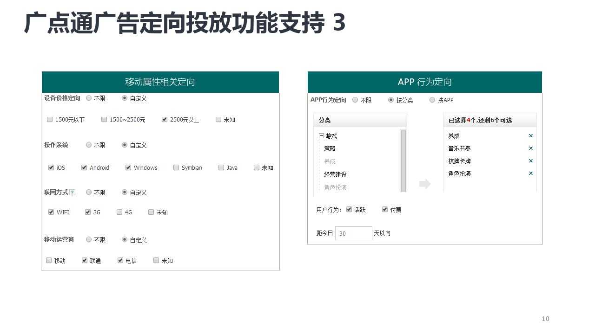Remove 养成 from selected categories
Image resolution: width=595 pixels, height=334 pixels.
tap(530, 136)
